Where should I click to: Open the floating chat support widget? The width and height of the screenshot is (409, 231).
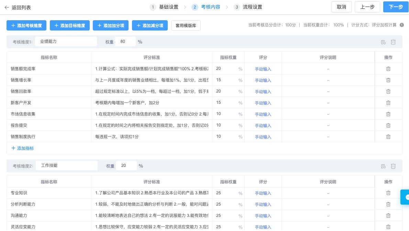(405, 197)
